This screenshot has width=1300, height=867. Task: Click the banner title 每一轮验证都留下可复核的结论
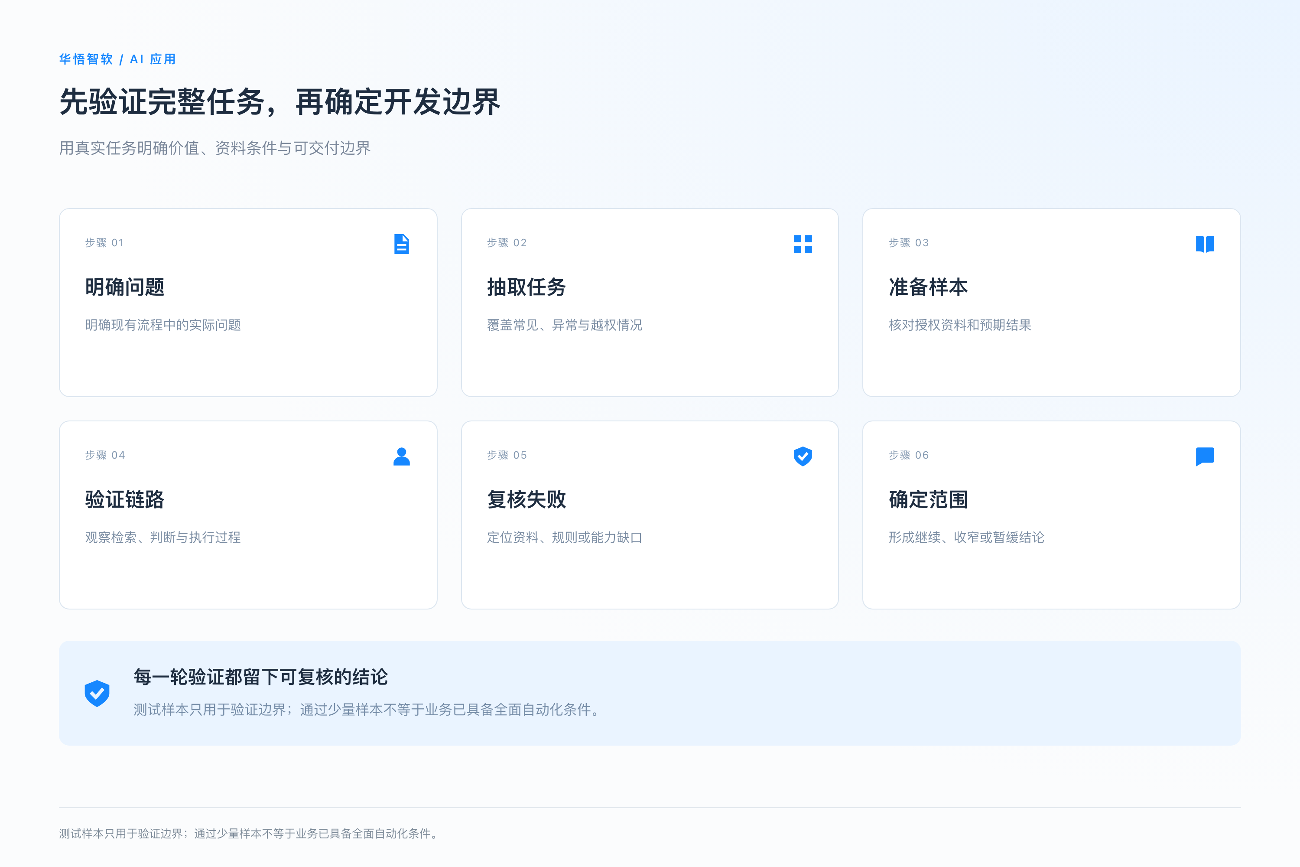pos(261,677)
